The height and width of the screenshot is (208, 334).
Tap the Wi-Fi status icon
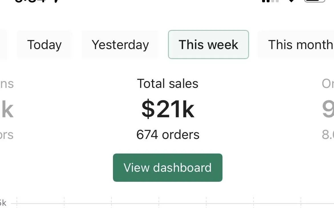coord(291,1)
